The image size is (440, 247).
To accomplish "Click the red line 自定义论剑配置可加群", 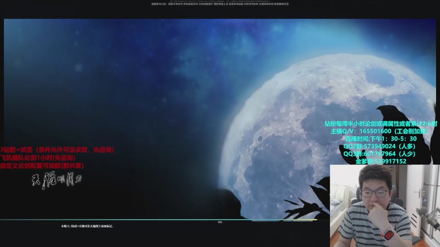I will (x=42, y=166).
